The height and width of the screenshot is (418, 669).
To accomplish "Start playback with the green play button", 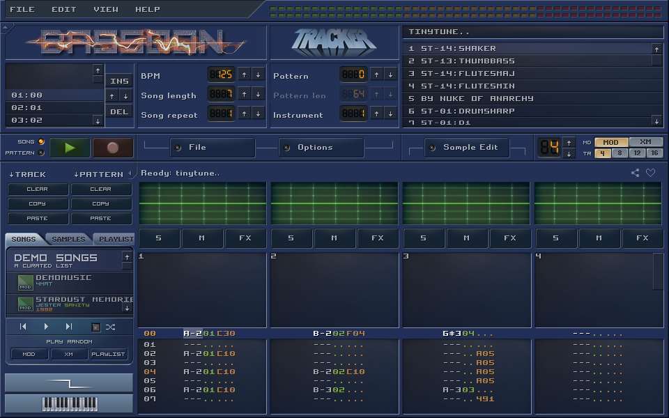I will coord(70,148).
